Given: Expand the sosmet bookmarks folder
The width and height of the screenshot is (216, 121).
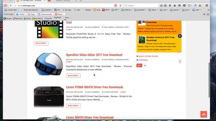Looking at the screenshot, I should (x=47, y=10).
